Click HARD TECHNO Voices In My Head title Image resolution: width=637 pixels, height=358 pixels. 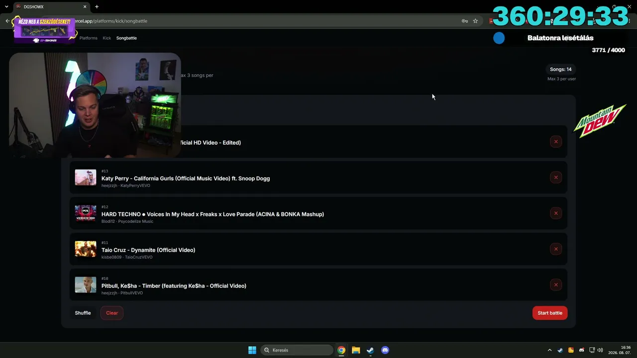pos(212,214)
